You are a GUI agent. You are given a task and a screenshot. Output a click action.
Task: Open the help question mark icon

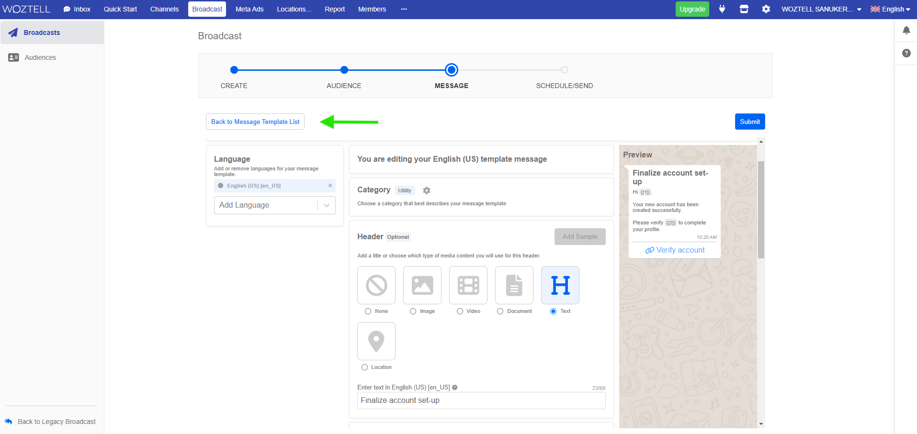click(x=906, y=53)
